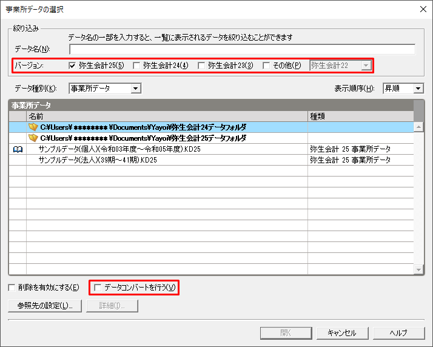The image size is (433, 347).
Task: Open help with the ヘルプ button
Action: pos(399,333)
